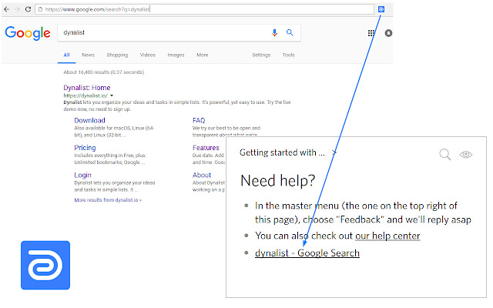Viewport: 493px width, 308px height.
Task: Focus the browser address bar
Action: (204, 9)
